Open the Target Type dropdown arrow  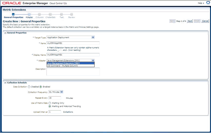click(x=93, y=37)
